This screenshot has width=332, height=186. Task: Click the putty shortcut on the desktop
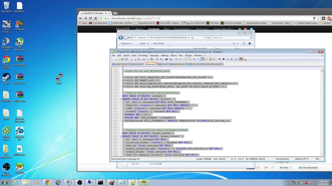click(x=59, y=79)
